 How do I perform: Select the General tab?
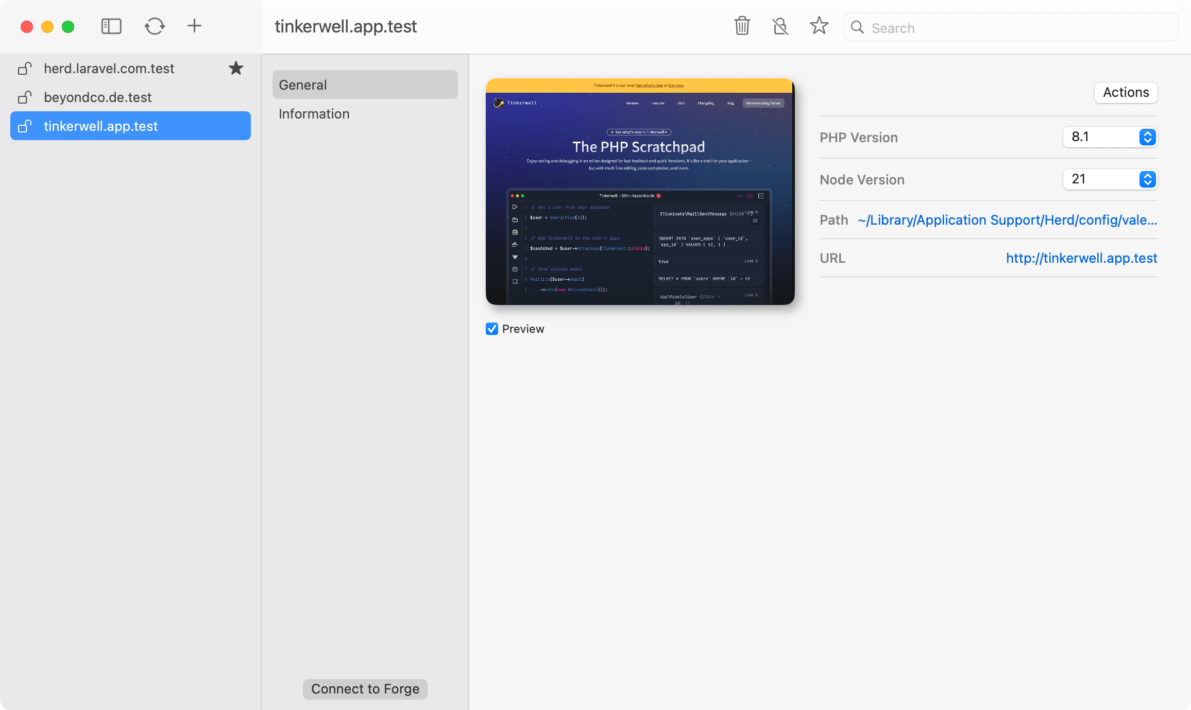[365, 85]
